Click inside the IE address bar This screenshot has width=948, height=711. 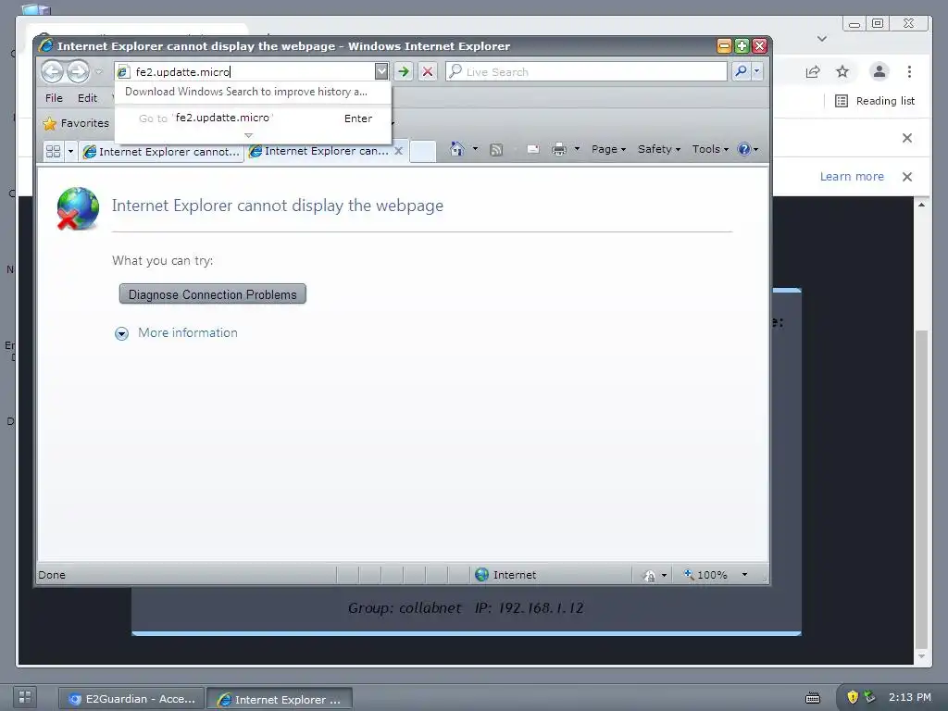(244, 72)
